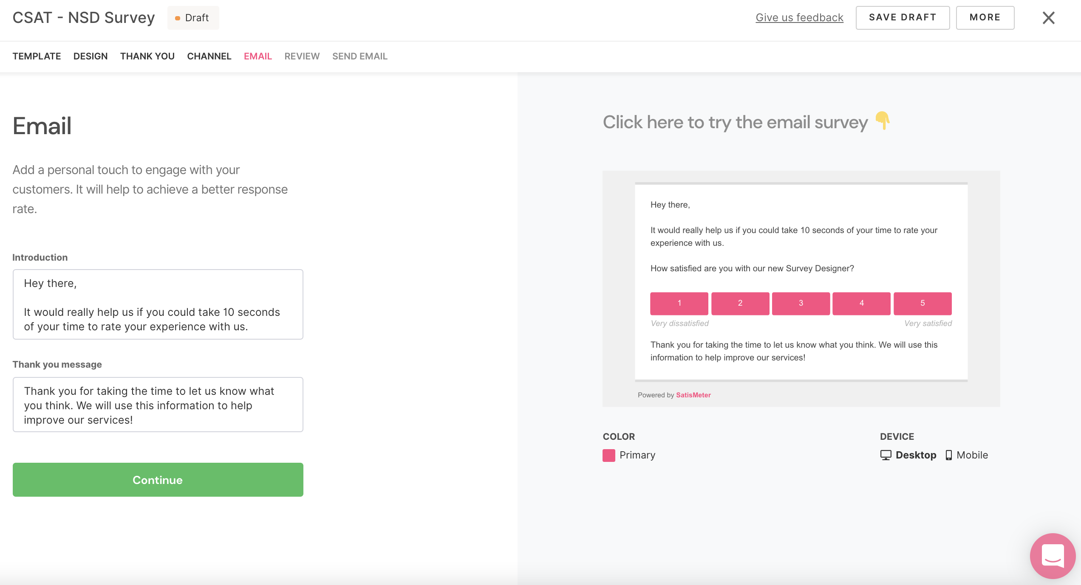The width and height of the screenshot is (1081, 585).
Task: Click the Introduction text input field
Action: pos(157,304)
